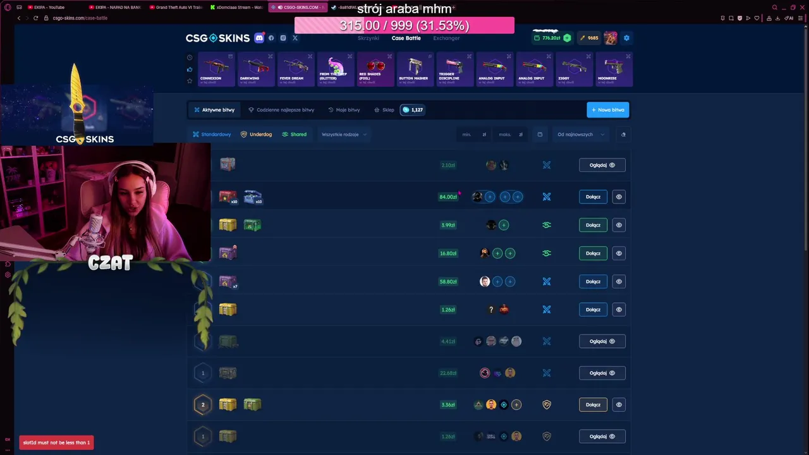Spectate 16.80zł battle via eye icon
Viewport: 809px width, 455px height.
point(619,253)
